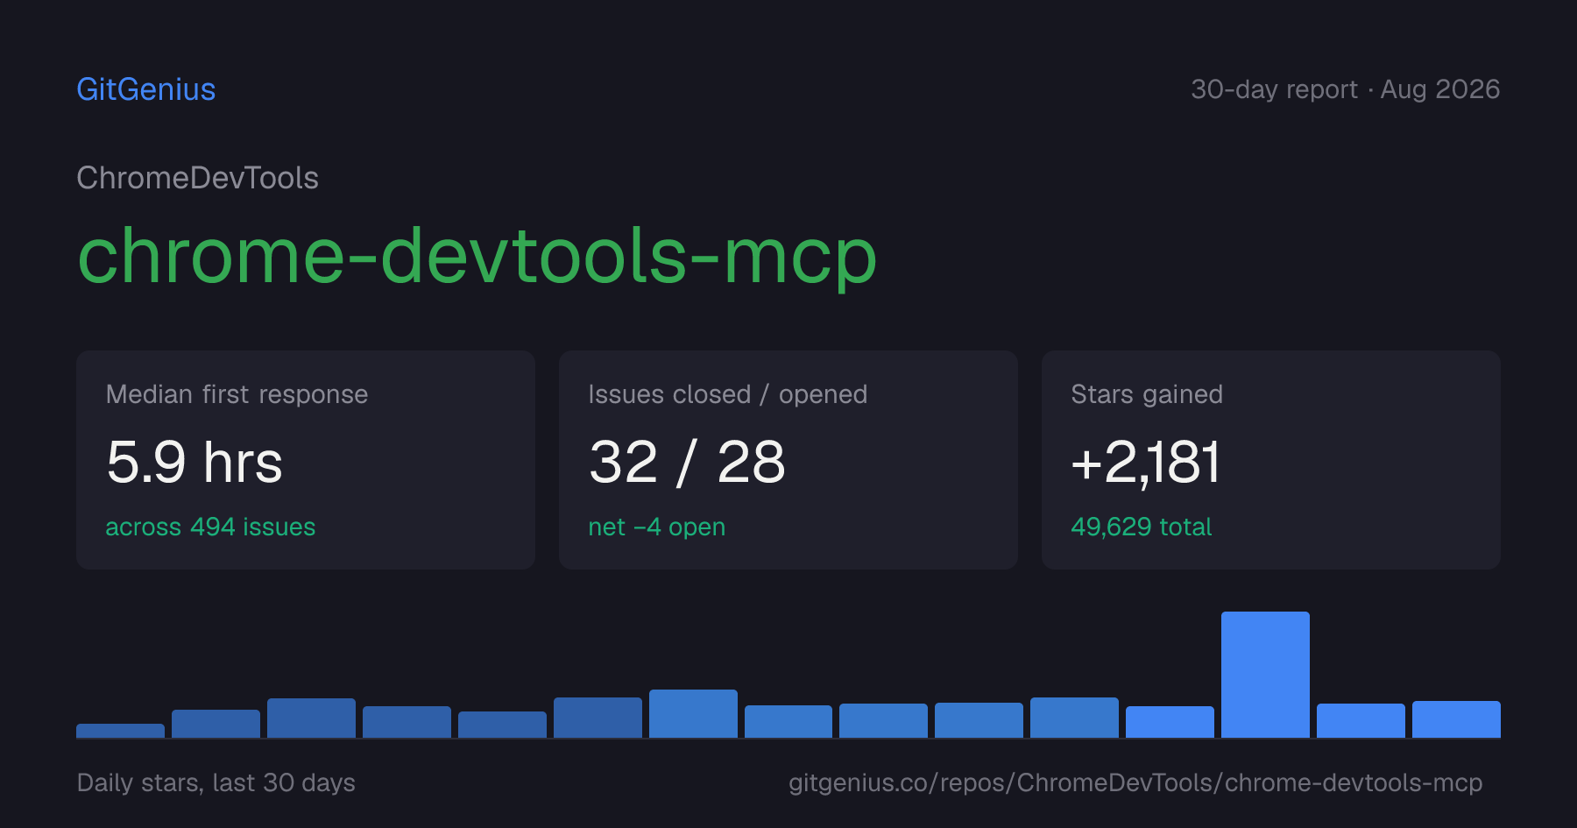Click the "Median first response" label
This screenshot has height=828, width=1577.
click(237, 394)
